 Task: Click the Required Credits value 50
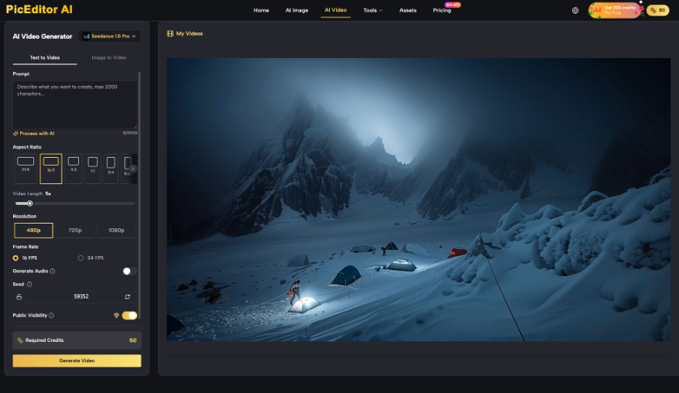[x=133, y=340]
